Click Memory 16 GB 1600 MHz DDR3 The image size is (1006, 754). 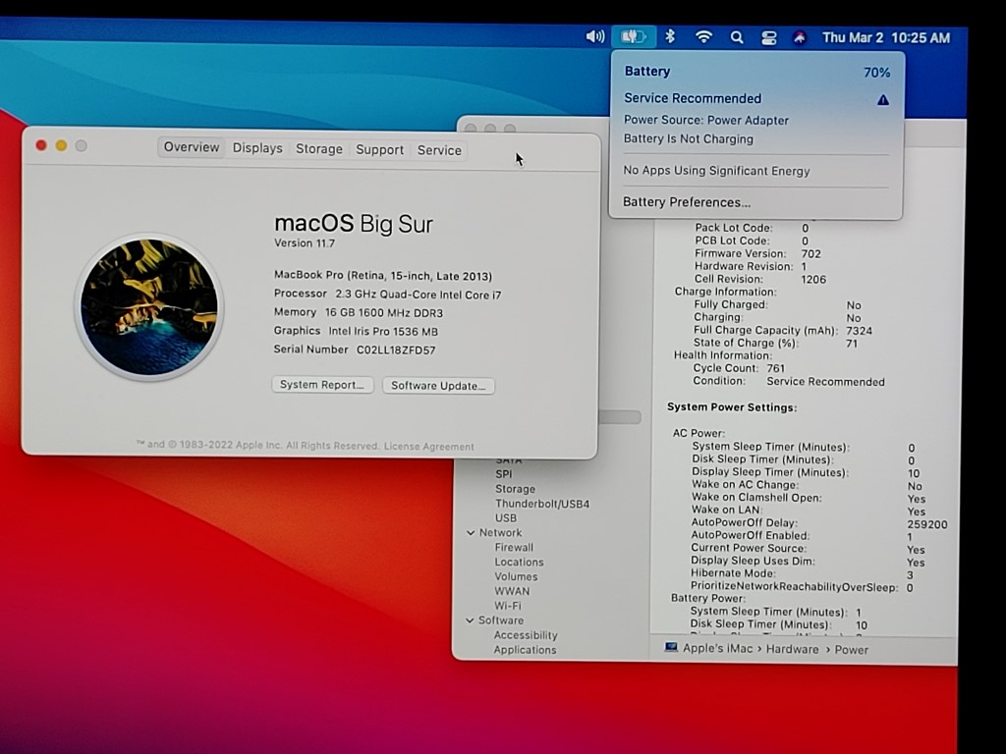[358, 313]
